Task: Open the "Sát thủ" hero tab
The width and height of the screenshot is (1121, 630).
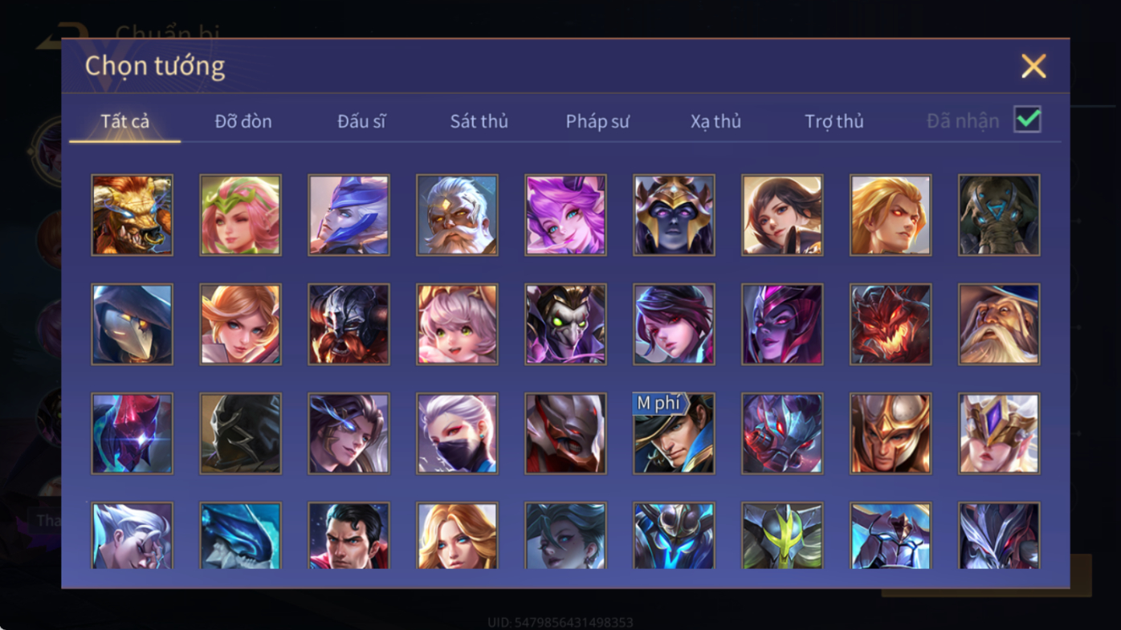Action: [479, 121]
